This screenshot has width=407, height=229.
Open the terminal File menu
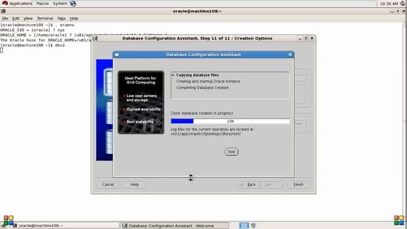5,18
